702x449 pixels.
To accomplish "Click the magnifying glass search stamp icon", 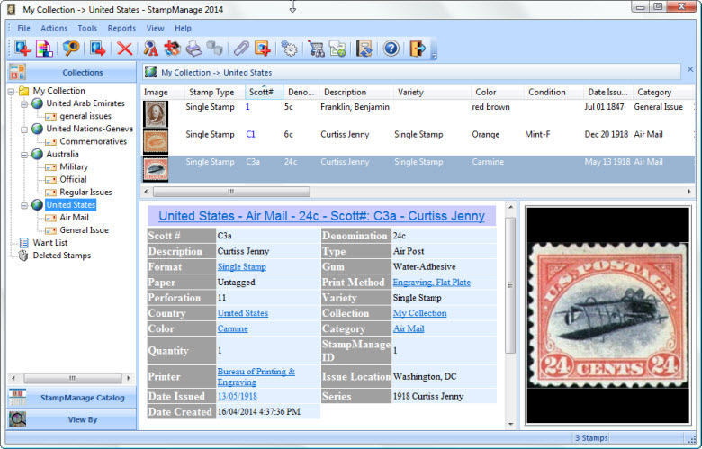I will click(71, 48).
